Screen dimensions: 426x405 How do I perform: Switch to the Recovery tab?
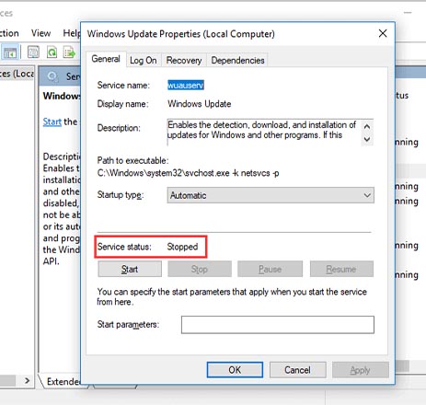pyautogui.click(x=184, y=61)
